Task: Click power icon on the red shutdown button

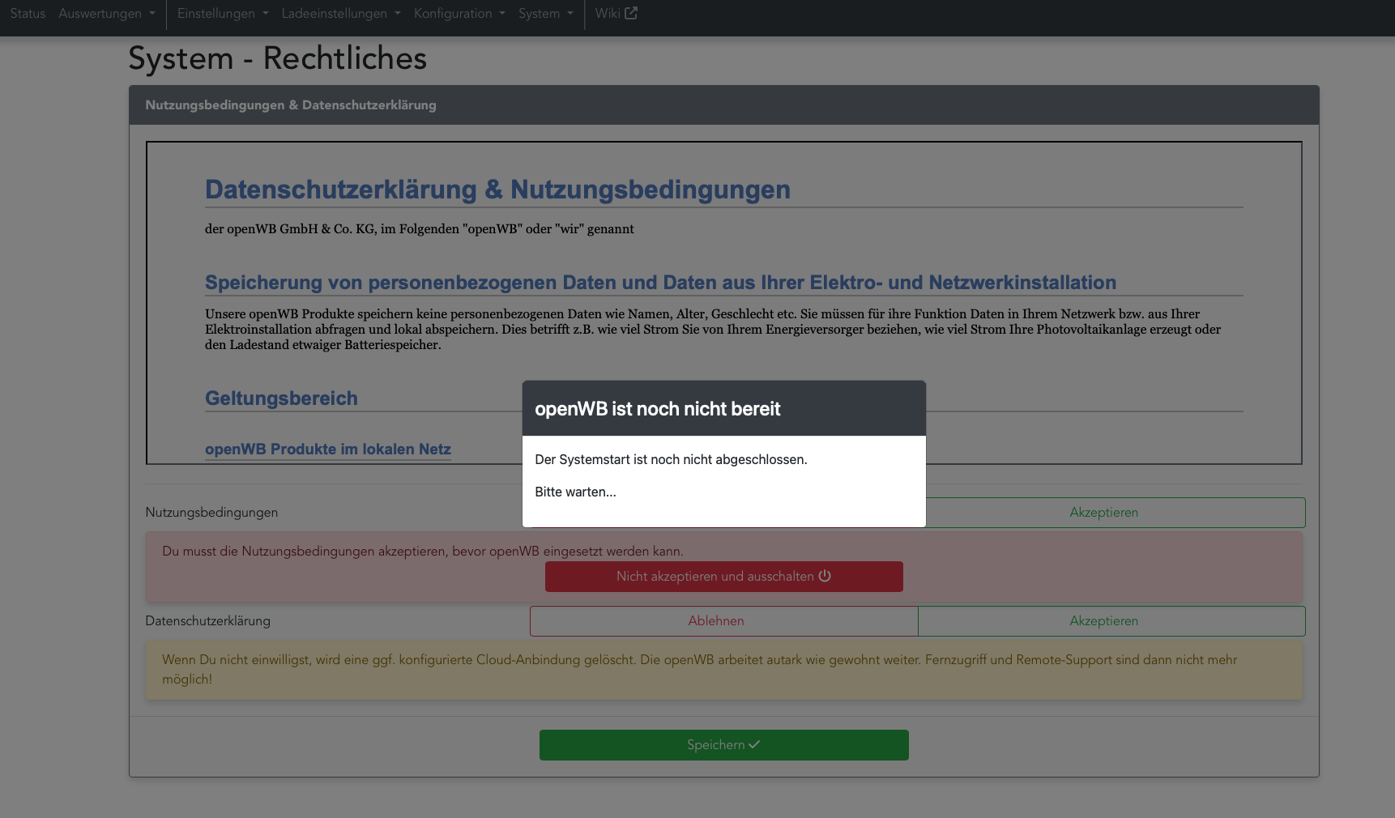Action: 825,576
